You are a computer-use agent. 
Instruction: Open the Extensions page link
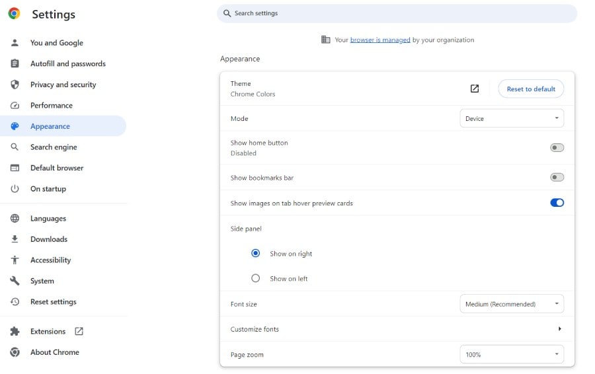point(63,331)
